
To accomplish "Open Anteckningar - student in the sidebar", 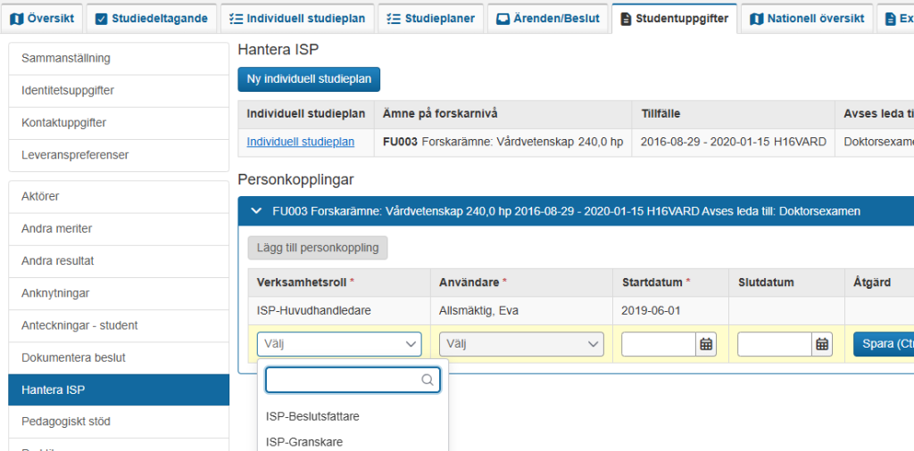I will coord(119,325).
